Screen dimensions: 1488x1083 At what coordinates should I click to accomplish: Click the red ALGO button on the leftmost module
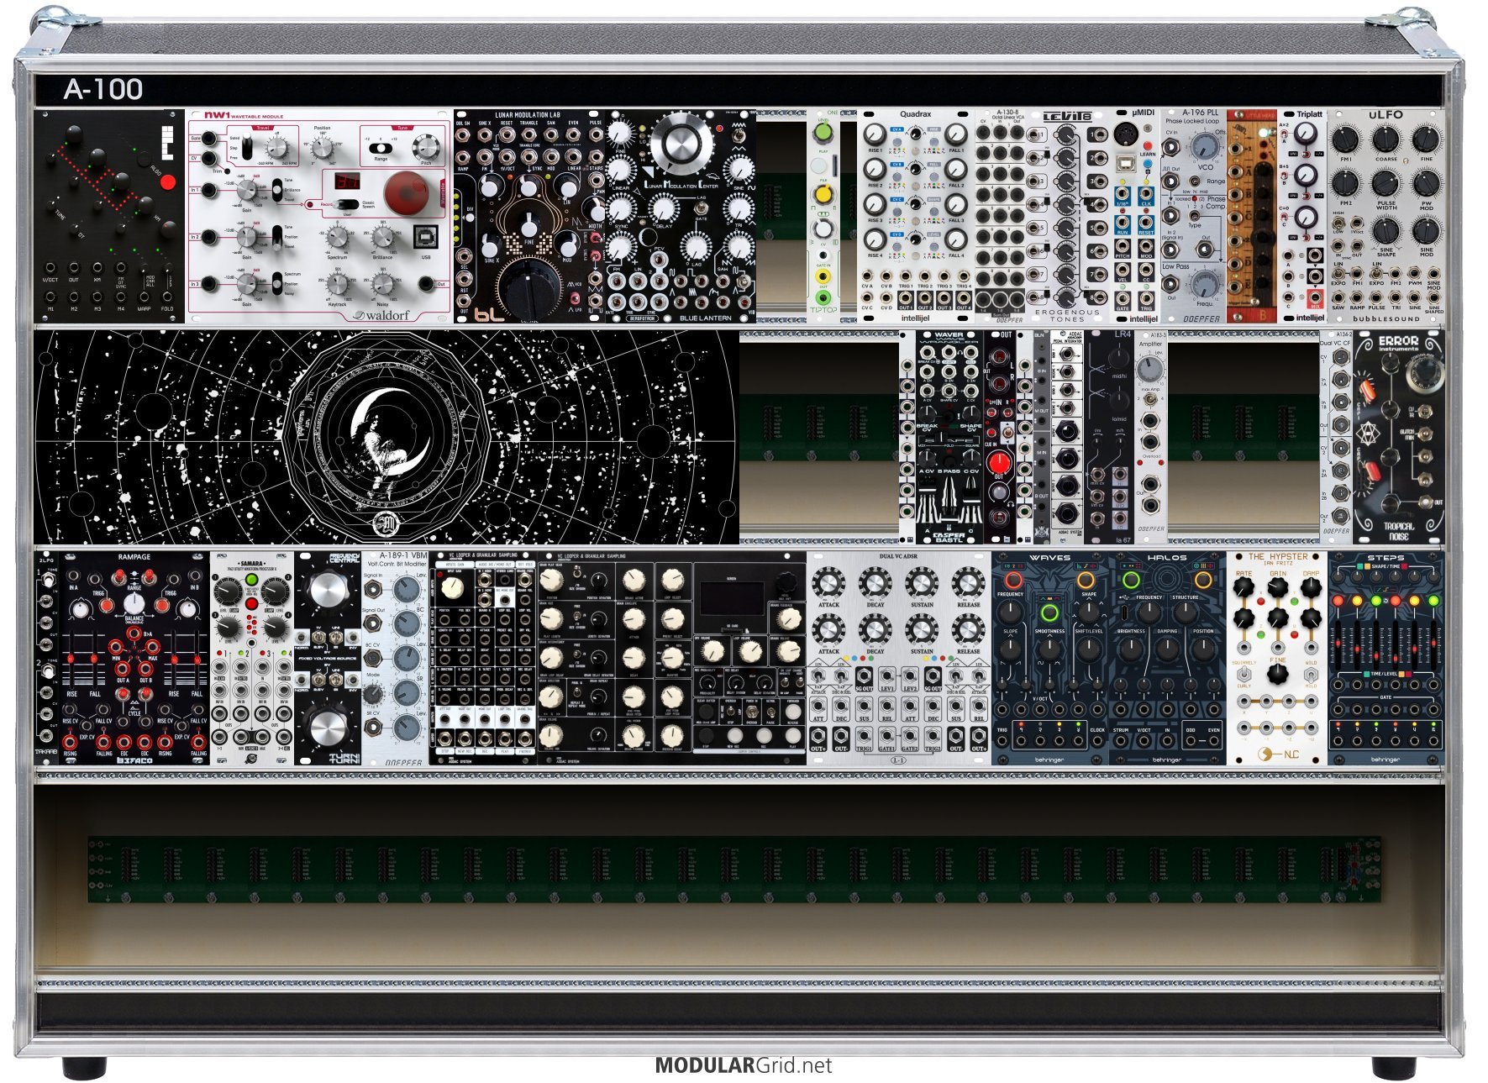click(168, 181)
